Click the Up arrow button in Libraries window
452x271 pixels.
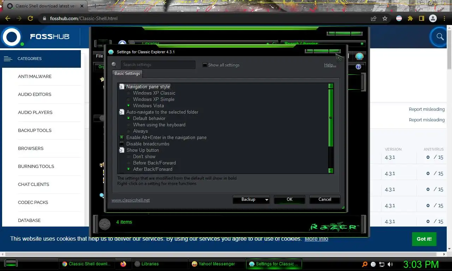tap(122, 43)
